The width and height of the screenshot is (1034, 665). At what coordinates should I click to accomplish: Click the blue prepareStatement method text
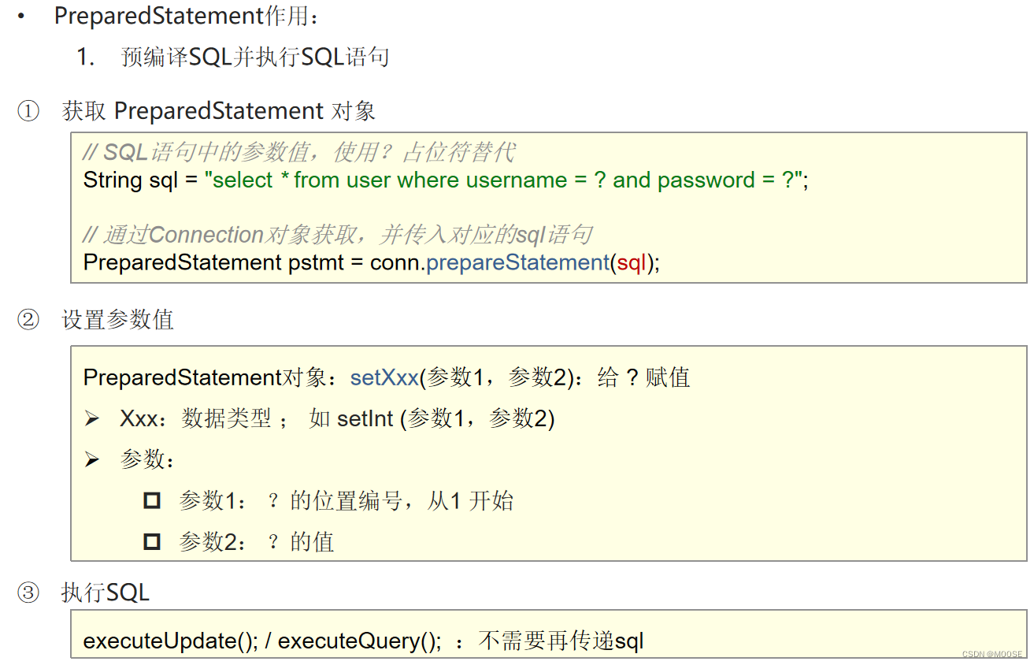tap(517, 262)
